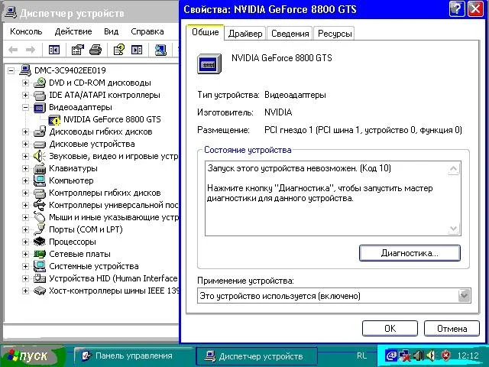
Task: Click the Scan for hardware changes icon
Action: tap(160, 50)
